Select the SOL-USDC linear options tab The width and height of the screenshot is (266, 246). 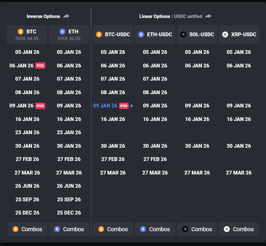(x=197, y=35)
